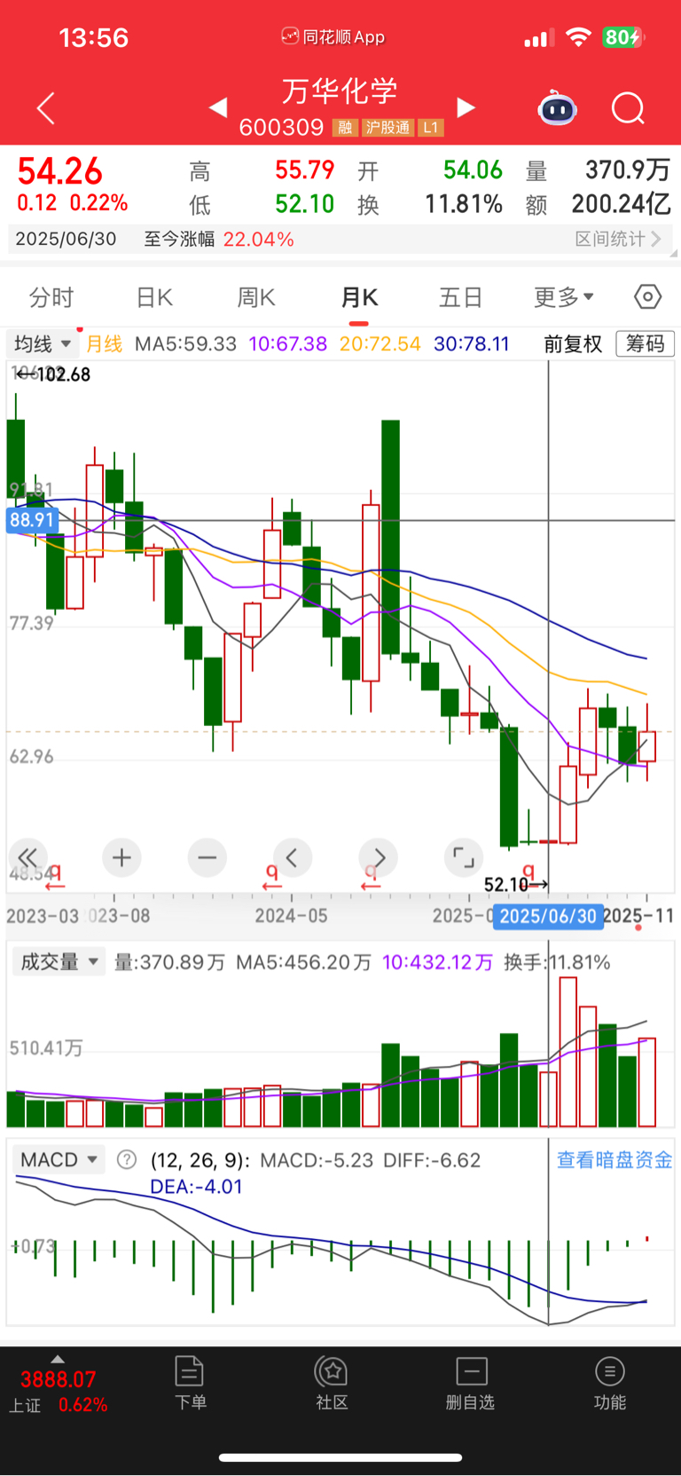Viewport: 681px width, 1476px height.
Task: Tap the stock name 万华化学
Action: point(340,91)
